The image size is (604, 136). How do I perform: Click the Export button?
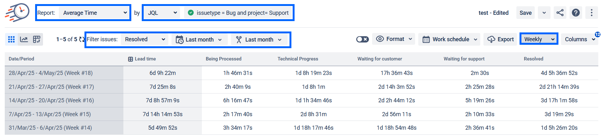click(x=500, y=39)
